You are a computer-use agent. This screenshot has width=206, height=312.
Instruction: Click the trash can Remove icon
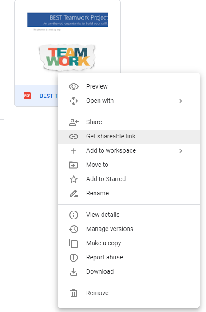point(74,293)
